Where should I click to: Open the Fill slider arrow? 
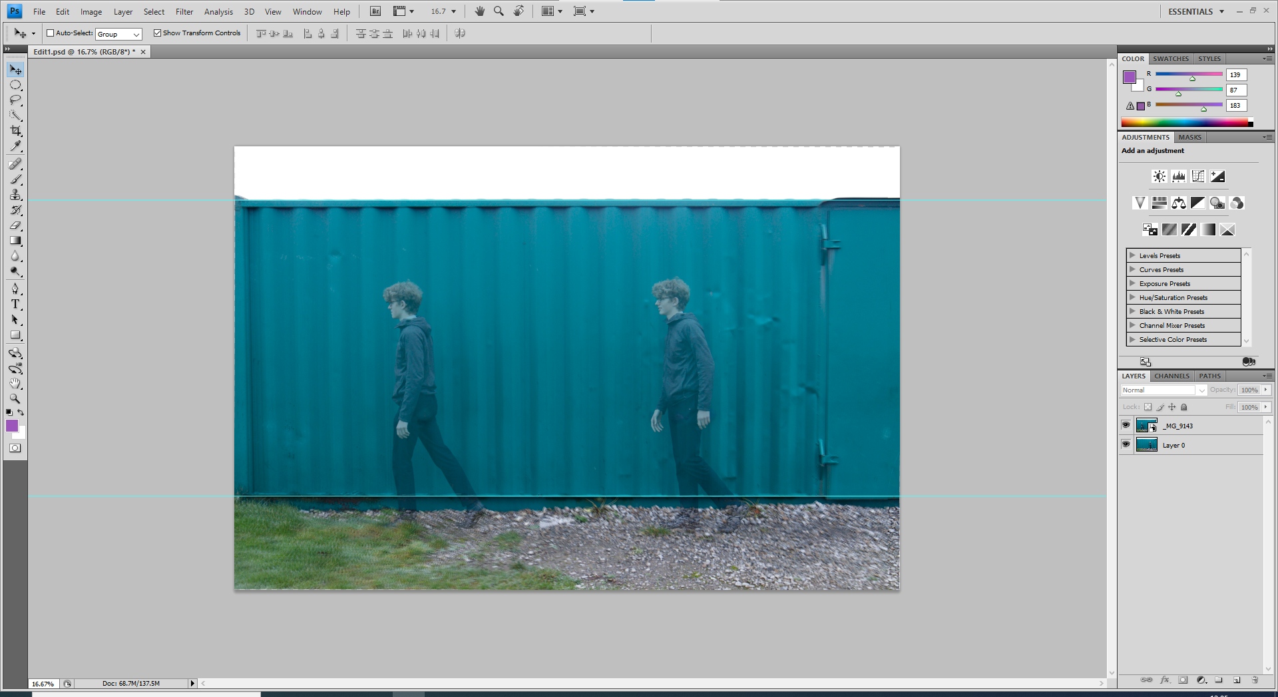1266,407
